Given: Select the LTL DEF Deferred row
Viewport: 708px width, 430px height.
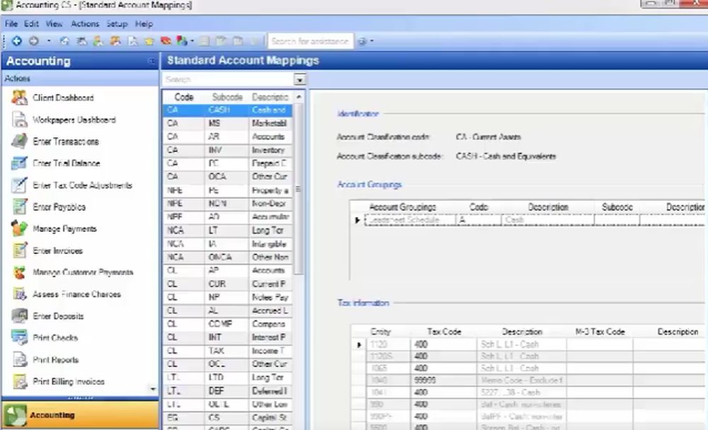Looking at the screenshot, I should 228,390.
